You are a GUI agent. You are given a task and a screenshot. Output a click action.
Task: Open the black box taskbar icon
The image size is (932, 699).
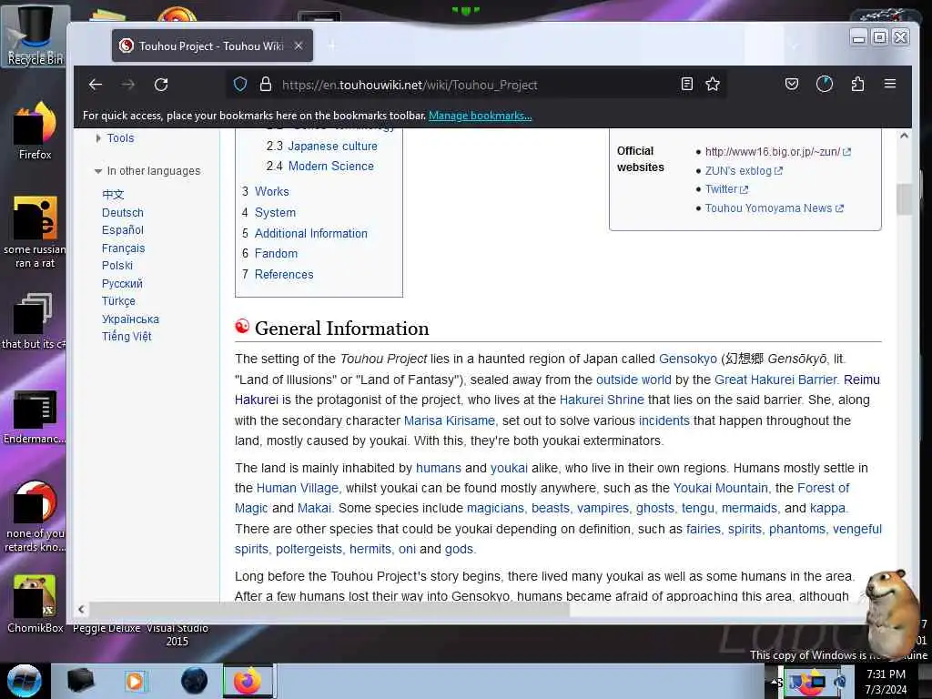click(x=80, y=681)
